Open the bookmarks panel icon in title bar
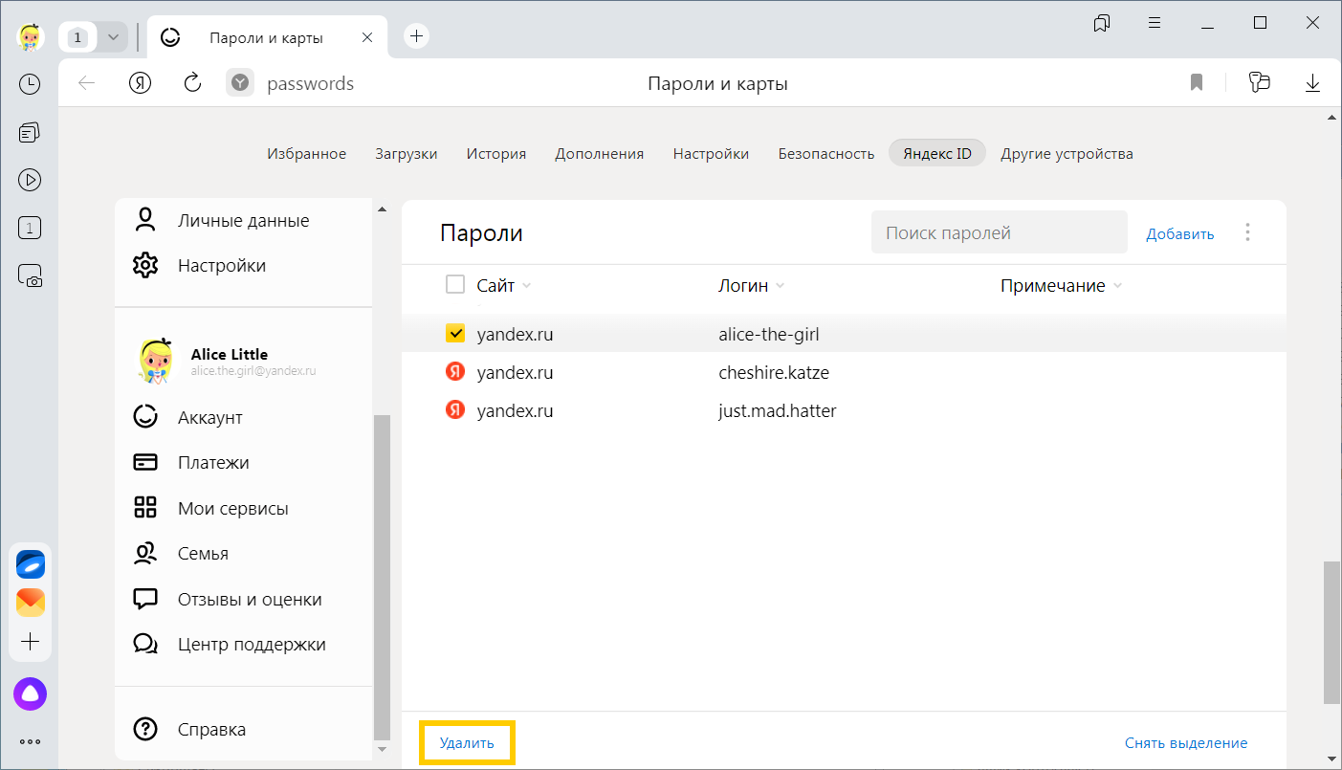 coord(1102,23)
